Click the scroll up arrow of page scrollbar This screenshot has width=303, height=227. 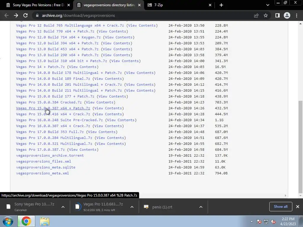point(300,24)
